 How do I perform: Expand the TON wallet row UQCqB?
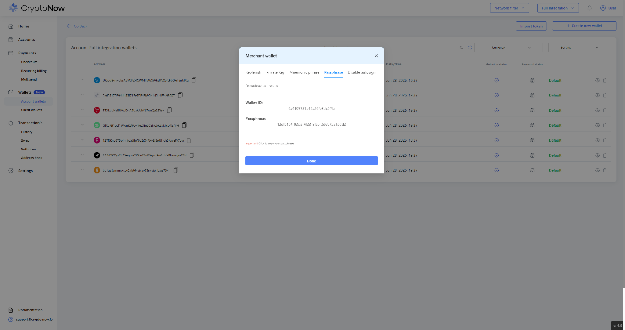coord(82,80)
